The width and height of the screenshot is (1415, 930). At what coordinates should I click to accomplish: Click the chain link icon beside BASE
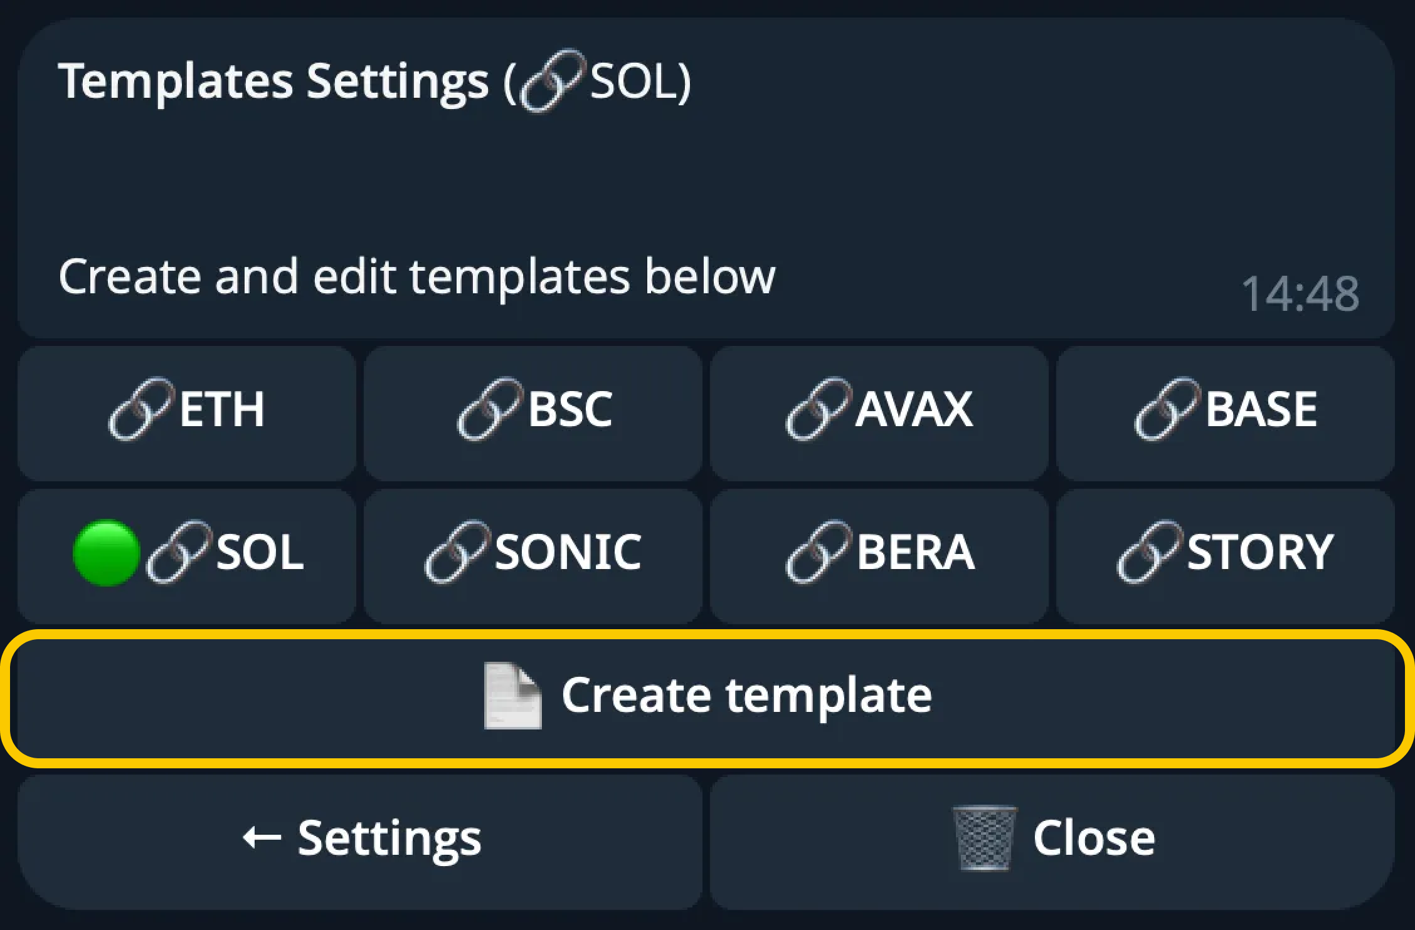click(1167, 409)
